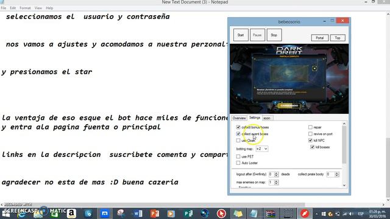Screen dimensions: 390x219
Task: Open the blue camera lens taskbar icon
Action: (205, 214)
